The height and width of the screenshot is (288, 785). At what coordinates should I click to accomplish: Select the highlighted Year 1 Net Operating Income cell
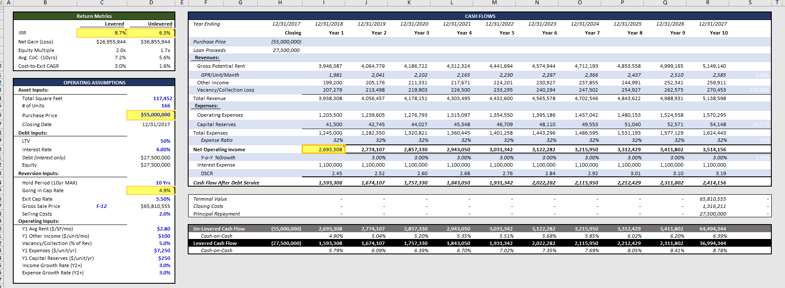(x=323, y=150)
